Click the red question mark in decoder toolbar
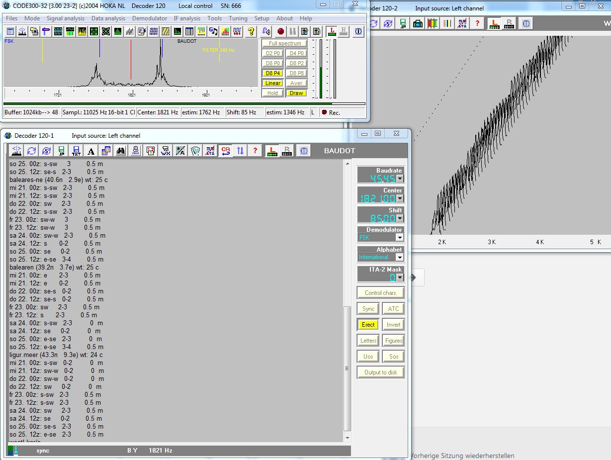This screenshot has height=460, width=611. pos(255,151)
